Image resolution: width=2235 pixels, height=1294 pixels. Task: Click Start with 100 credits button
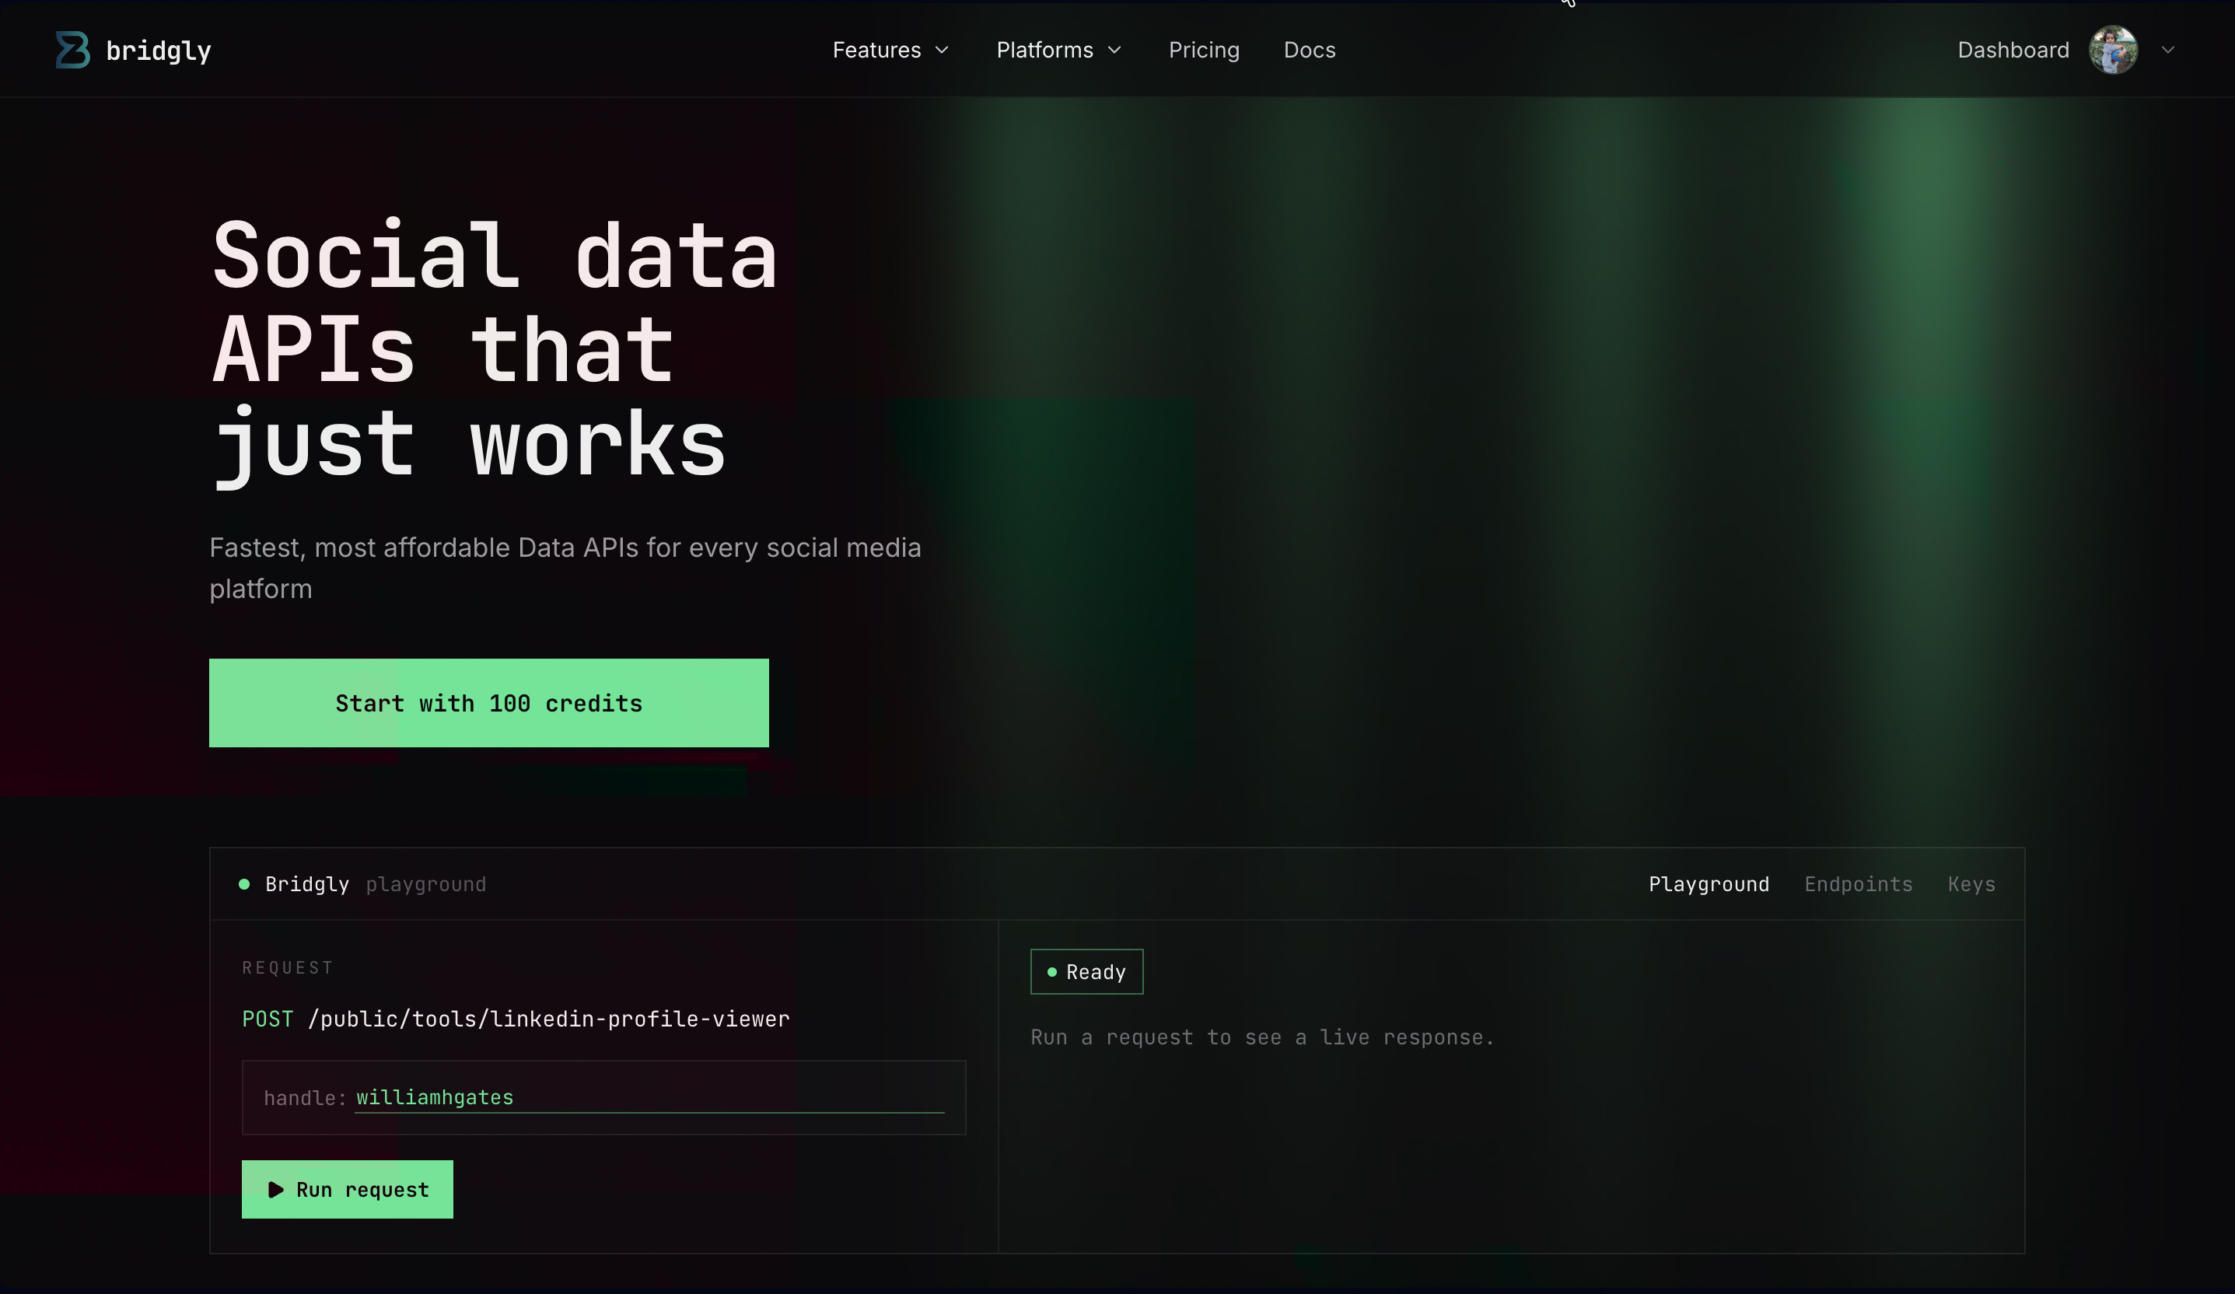pyautogui.click(x=488, y=702)
